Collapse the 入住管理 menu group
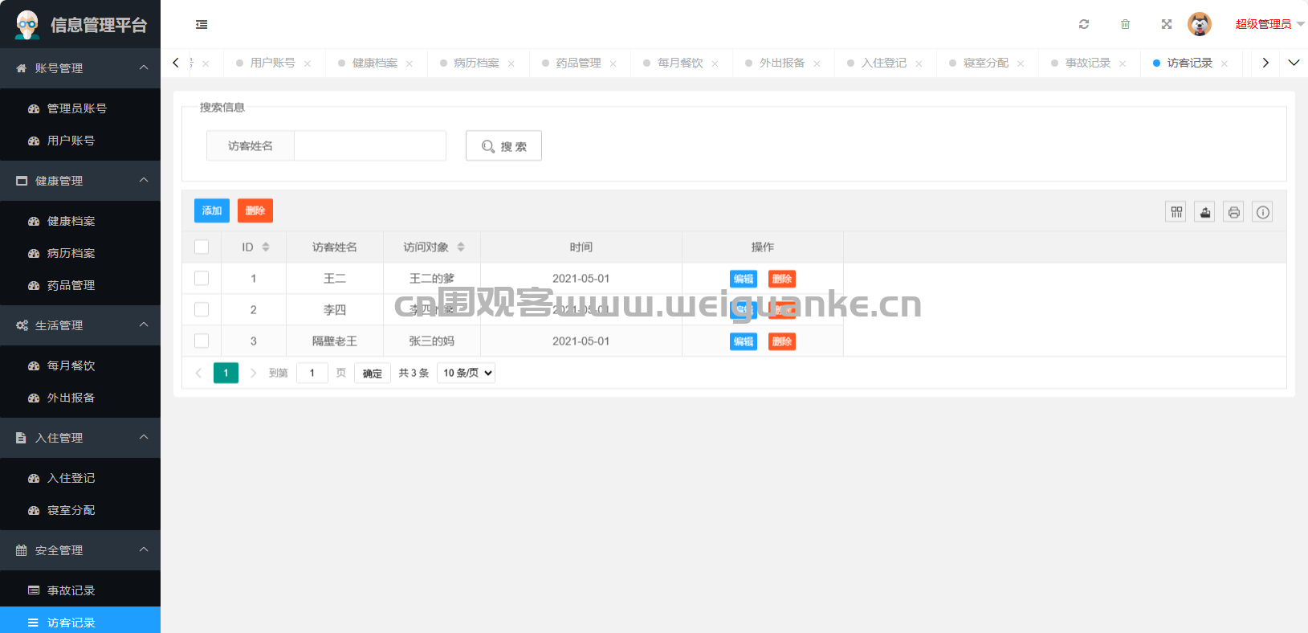The height and width of the screenshot is (633, 1308). click(80, 438)
